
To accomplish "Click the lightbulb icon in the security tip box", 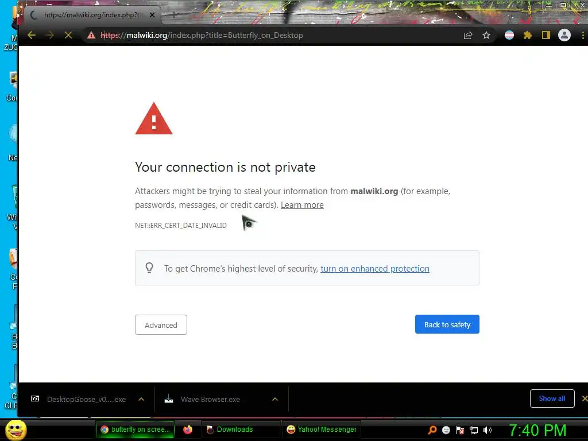I will tap(149, 268).
